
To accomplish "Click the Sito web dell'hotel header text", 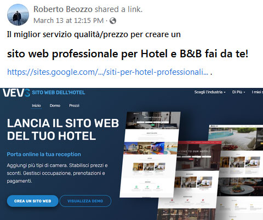I will pyautogui.click(x=59, y=92).
